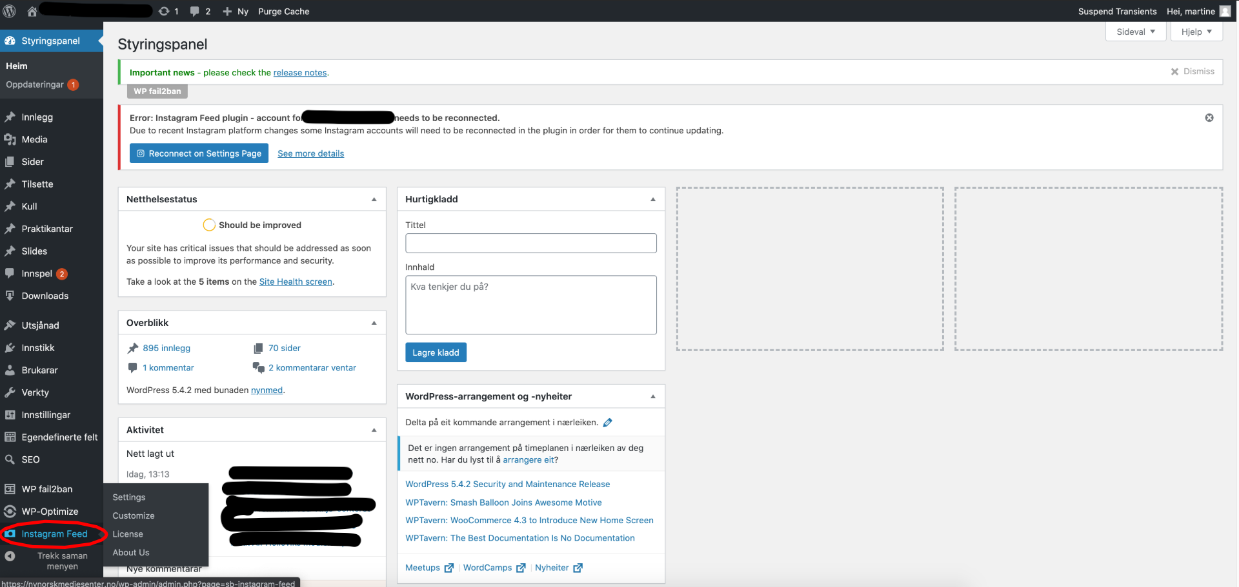
Task: Open the WordCamps external link
Action: point(494,568)
